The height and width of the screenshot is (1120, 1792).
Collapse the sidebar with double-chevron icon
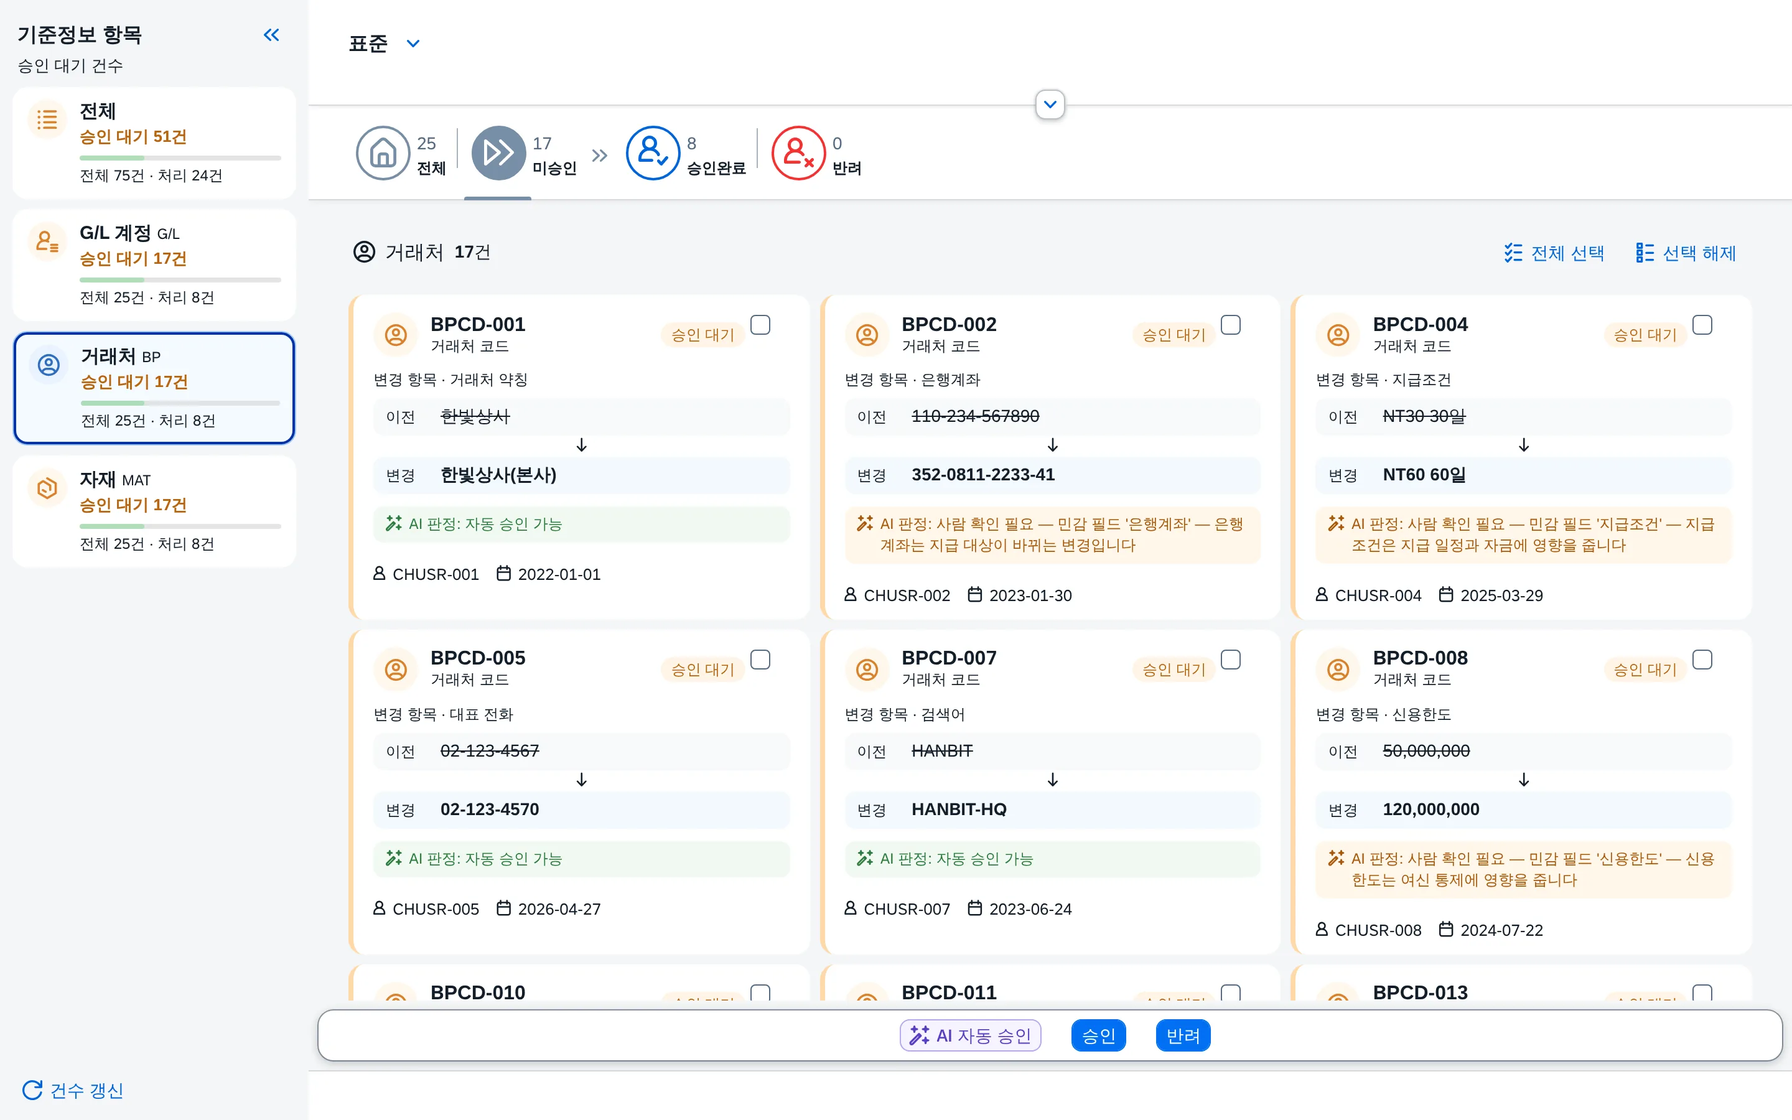[271, 35]
